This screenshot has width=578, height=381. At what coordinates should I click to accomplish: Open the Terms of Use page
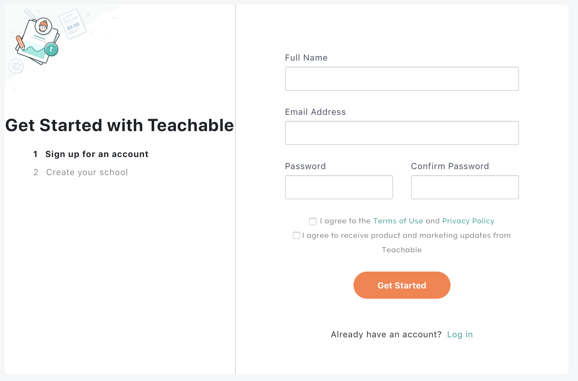(398, 221)
